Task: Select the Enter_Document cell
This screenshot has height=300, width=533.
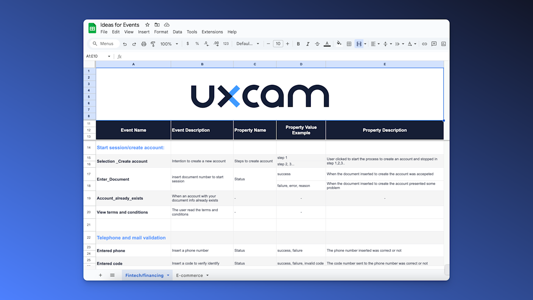Action: pos(133,179)
